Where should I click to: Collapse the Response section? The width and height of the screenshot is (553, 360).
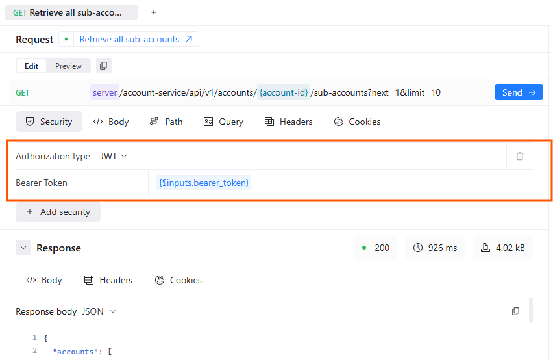[x=23, y=248]
